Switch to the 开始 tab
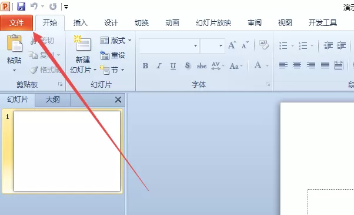Image resolution: width=354 pixels, height=215 pixels. 50,22
